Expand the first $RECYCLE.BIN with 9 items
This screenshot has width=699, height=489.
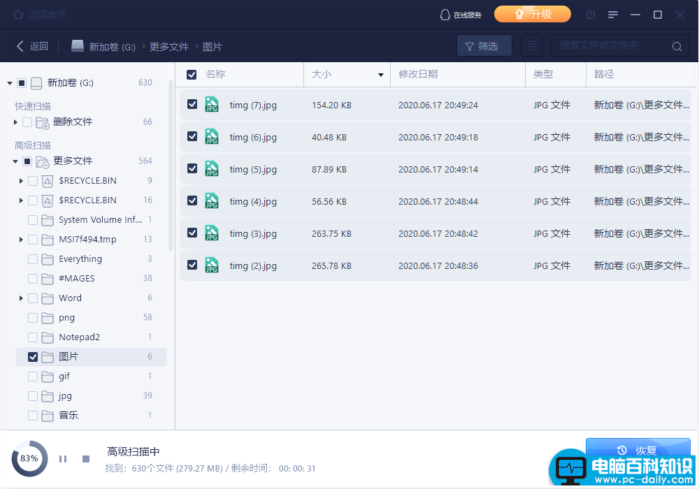click(x=21, y=181)
